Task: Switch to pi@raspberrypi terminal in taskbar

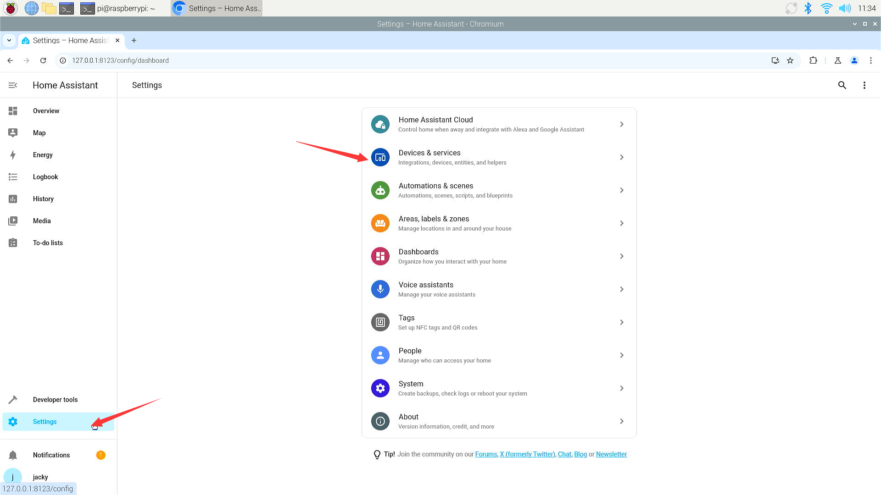Action: coord(118,8)
